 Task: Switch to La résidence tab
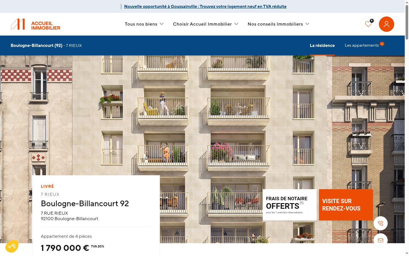[x=322, y=46]
